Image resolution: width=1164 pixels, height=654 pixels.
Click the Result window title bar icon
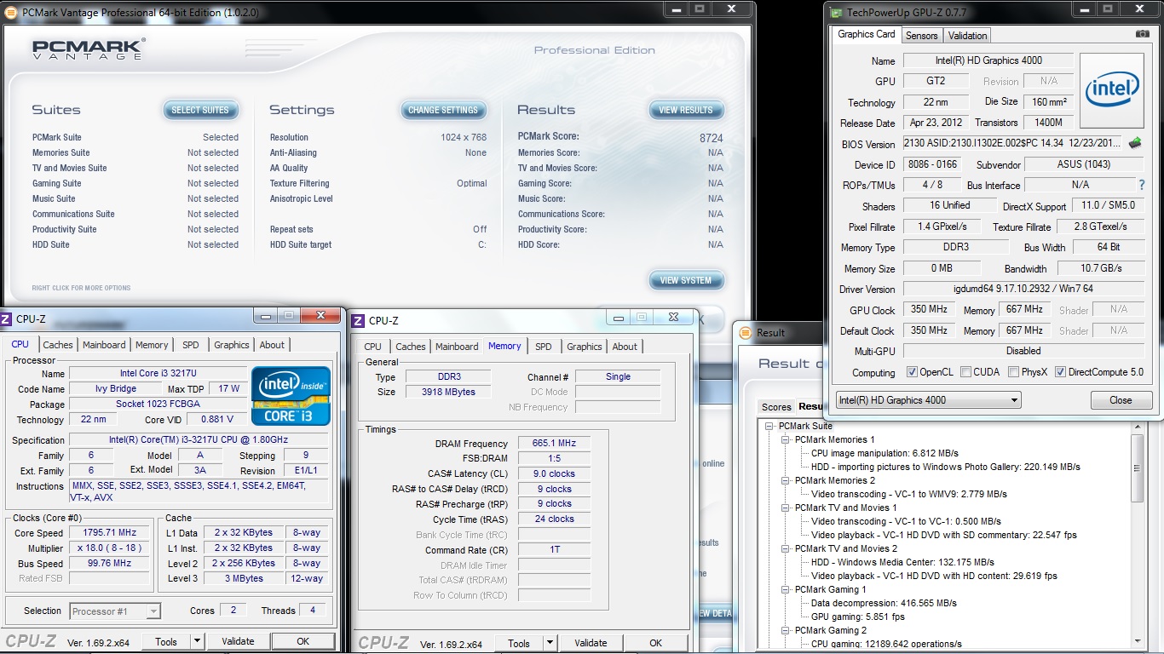tap(745, 333)
